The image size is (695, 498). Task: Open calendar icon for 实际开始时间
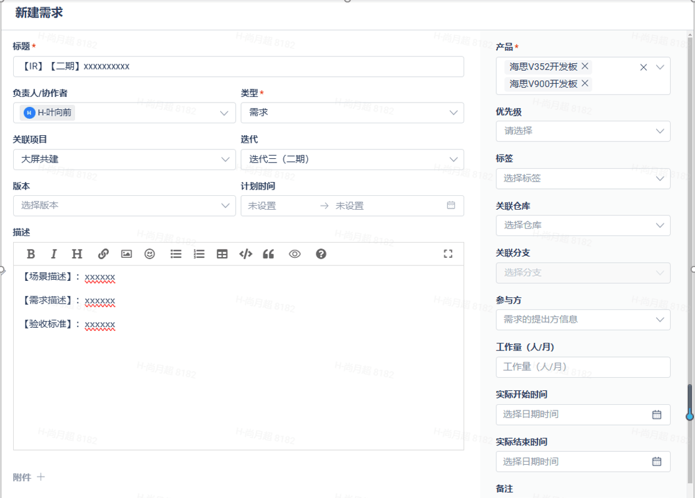tap(657, 415)
